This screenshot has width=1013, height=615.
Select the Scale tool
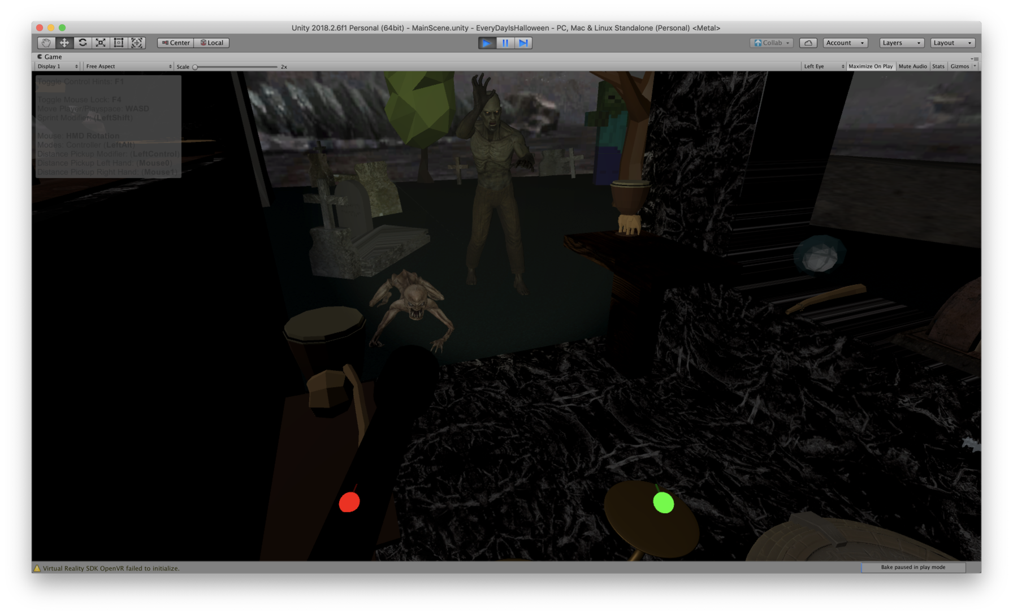(x=101, y=43)
